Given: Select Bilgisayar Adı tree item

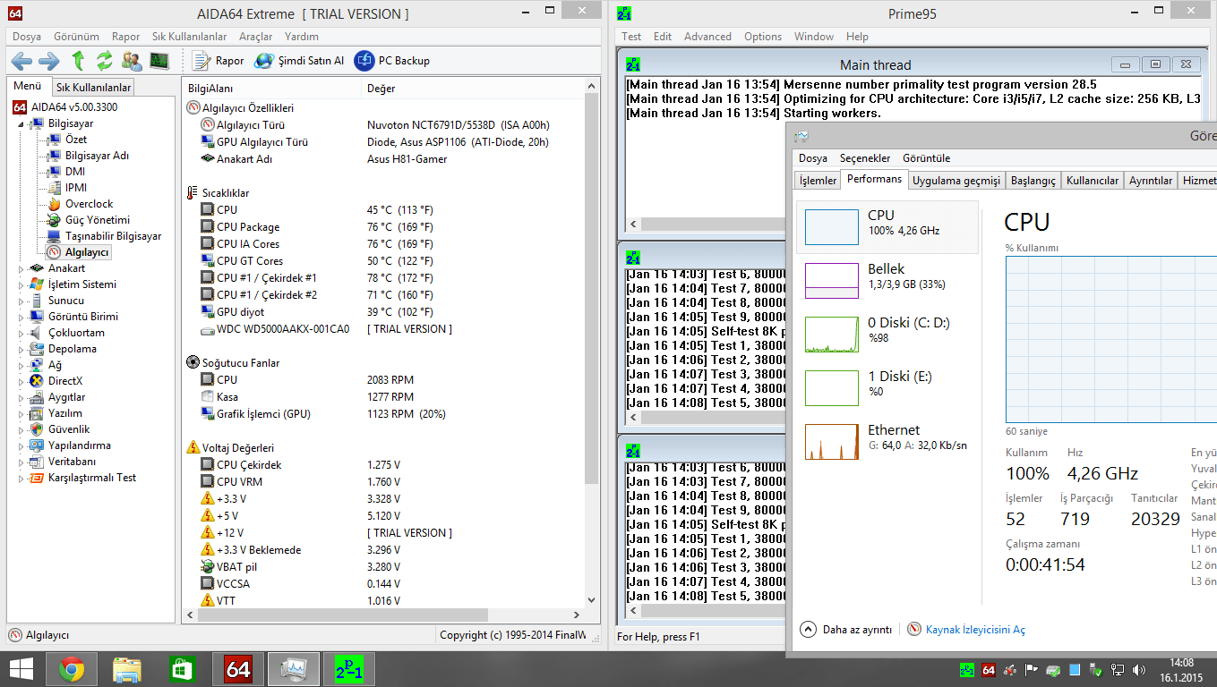Looking at the screenshot, I should [x=97, y=156].
